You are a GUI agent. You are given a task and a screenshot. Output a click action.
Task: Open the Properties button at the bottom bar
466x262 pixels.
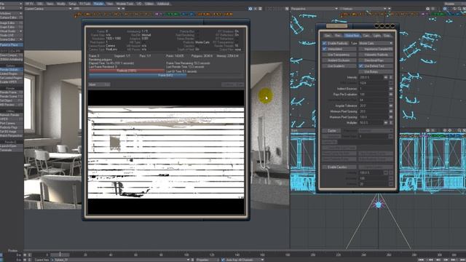coord(207,260)
